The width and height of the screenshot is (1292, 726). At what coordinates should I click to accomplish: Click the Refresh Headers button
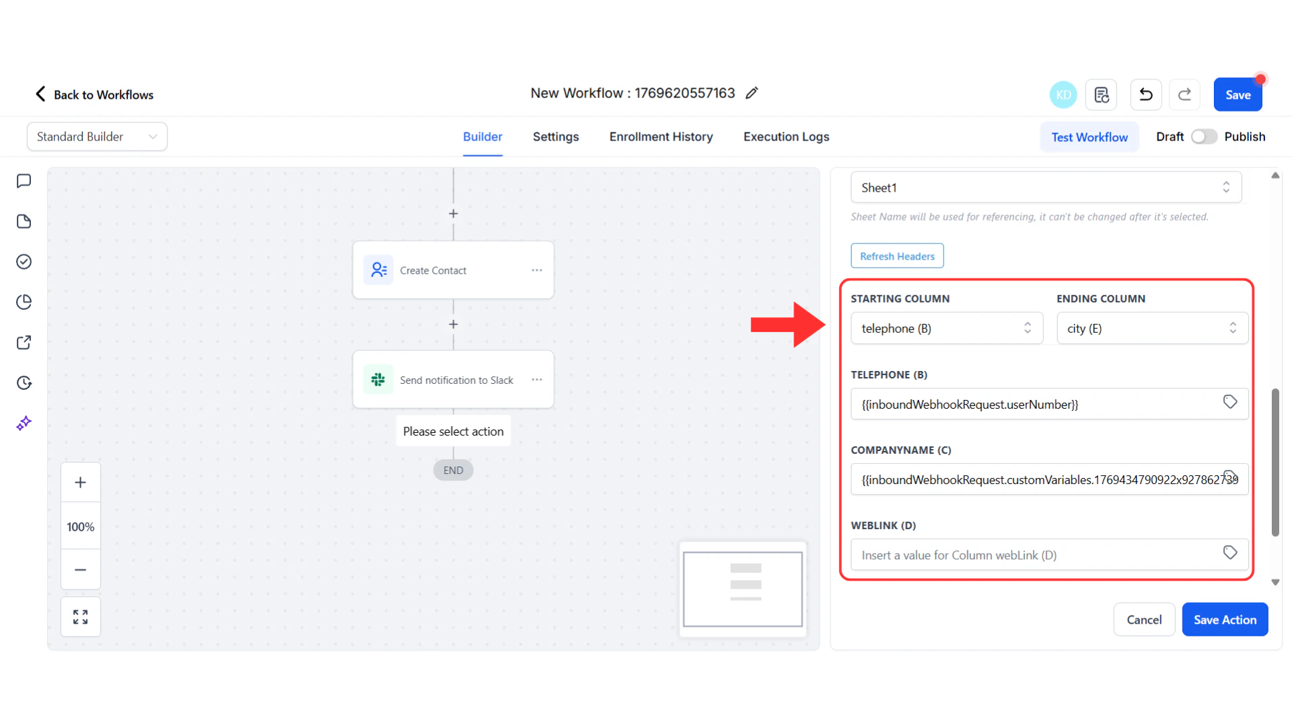897,255
